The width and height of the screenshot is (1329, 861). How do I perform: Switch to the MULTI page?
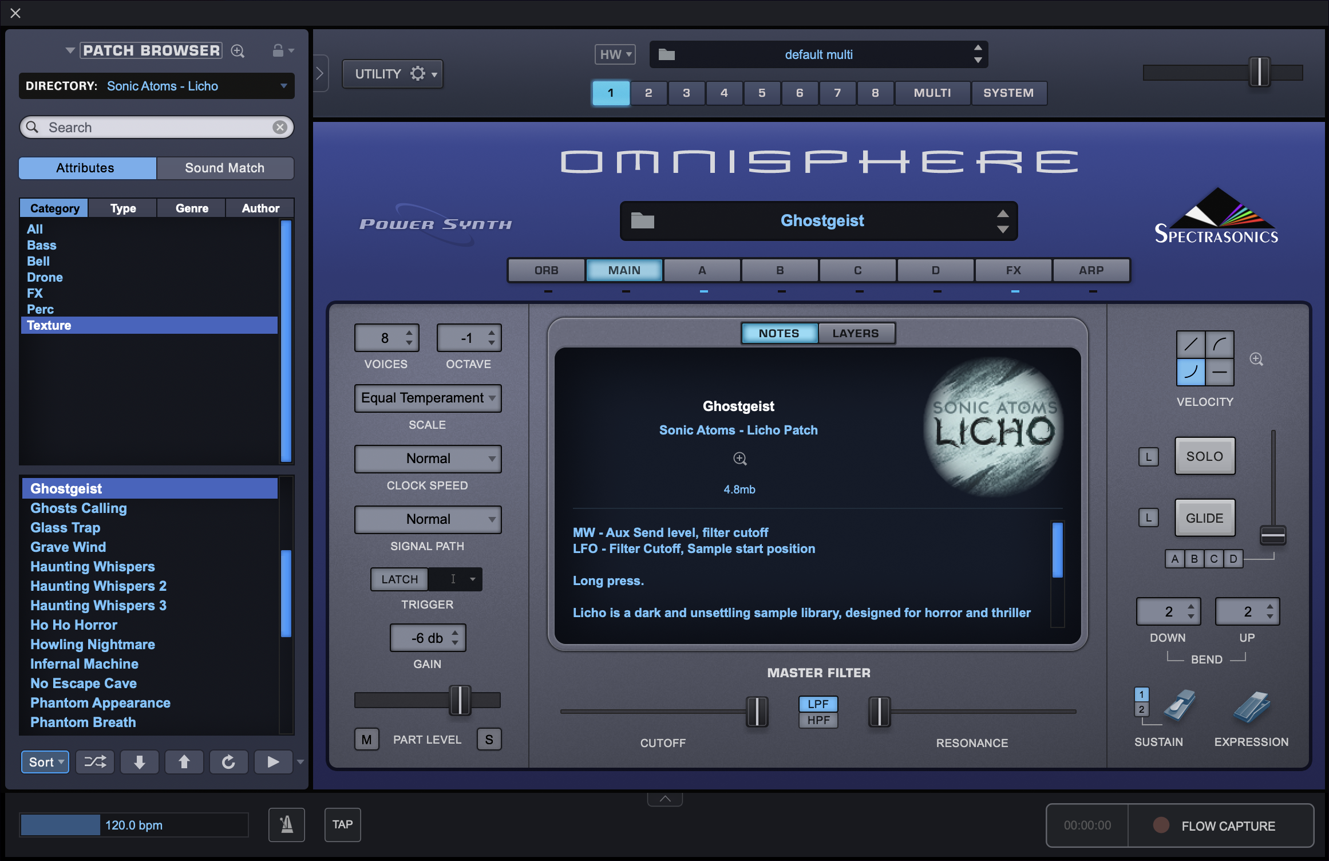pyautogui.click(x=932, y=93)
